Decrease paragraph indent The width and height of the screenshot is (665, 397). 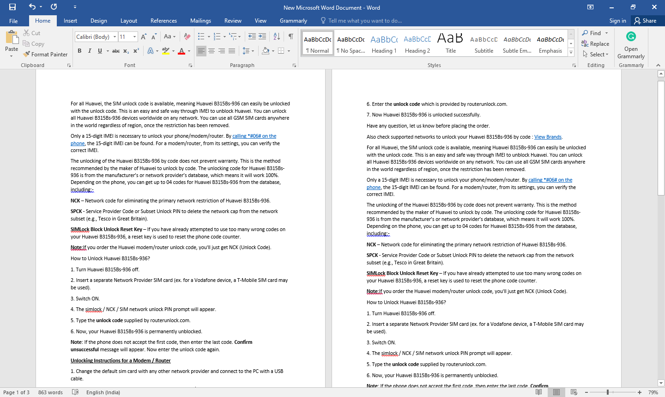[252, 37]
